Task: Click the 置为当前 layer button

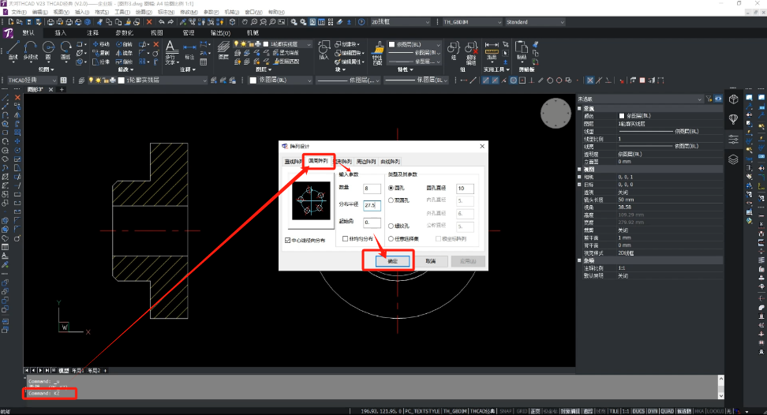Action: tap(285, 53)
